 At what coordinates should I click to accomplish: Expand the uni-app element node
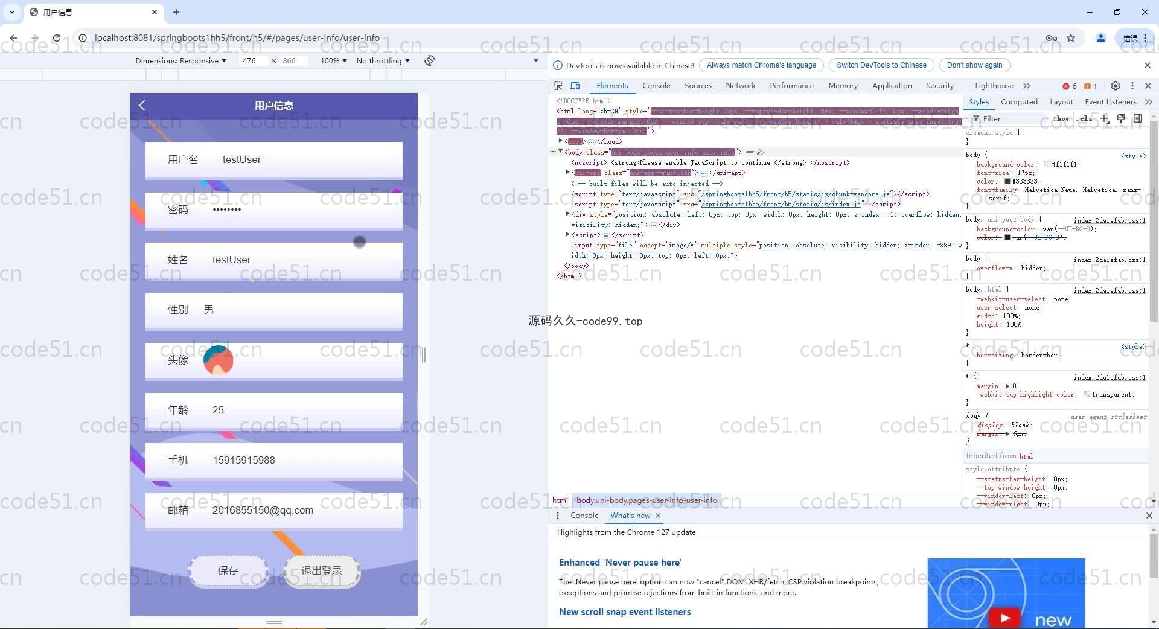(x=567, y=173)
